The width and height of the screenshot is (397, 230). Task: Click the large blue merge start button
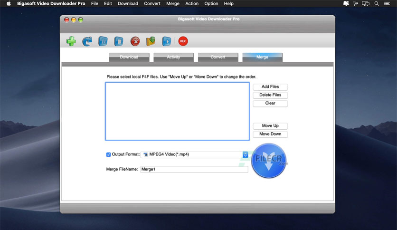[x=269, y=161]
